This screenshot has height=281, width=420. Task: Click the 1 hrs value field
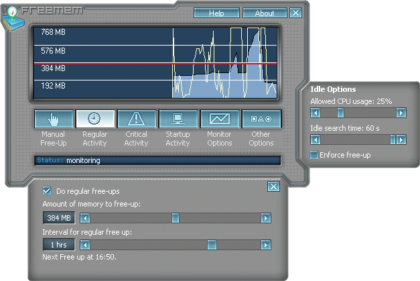pyautogui.click(x=59, y=245)
